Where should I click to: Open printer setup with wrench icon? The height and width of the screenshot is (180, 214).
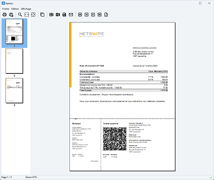pos(11,15)
